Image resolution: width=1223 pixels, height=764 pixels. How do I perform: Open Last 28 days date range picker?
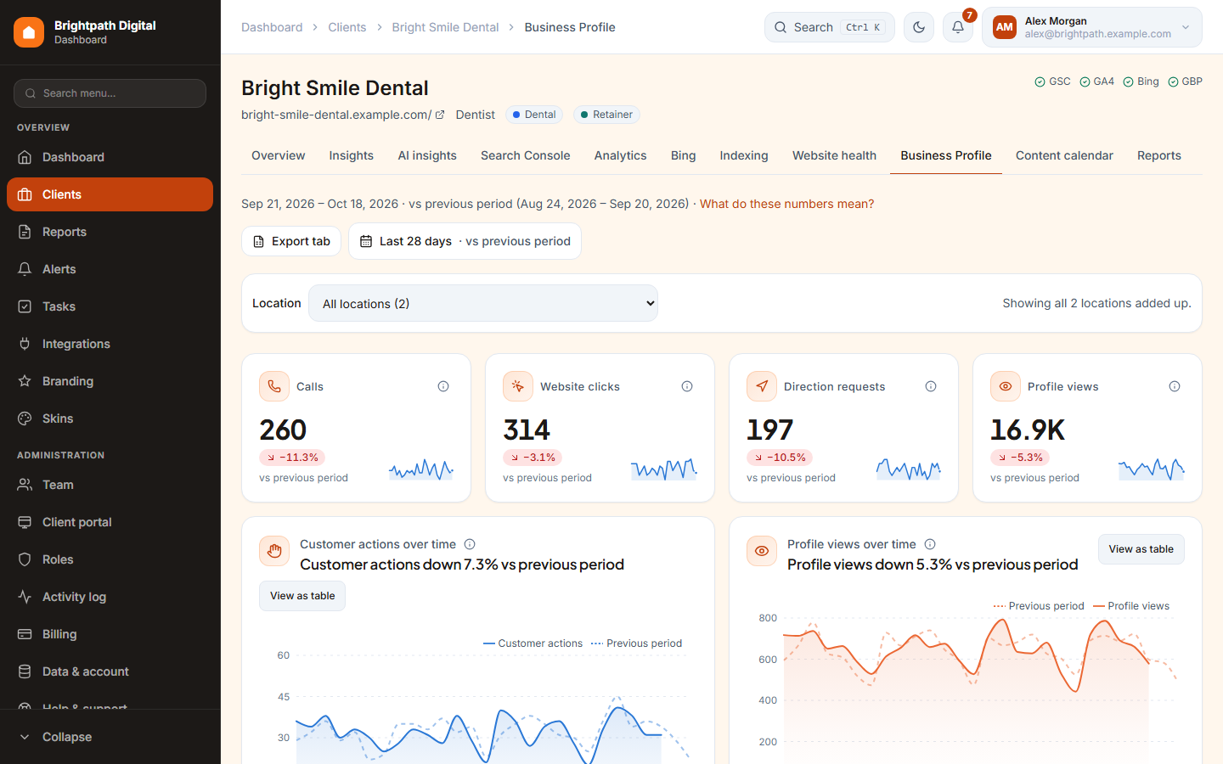[x=465, y=241]
